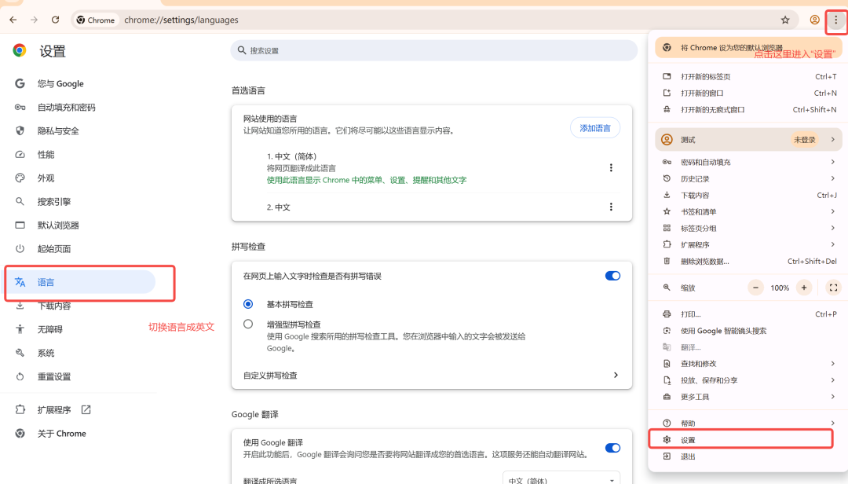This screenshot has width=848, height=484.
Task: Click the page reload icon
Action: (x=54, y=20)
